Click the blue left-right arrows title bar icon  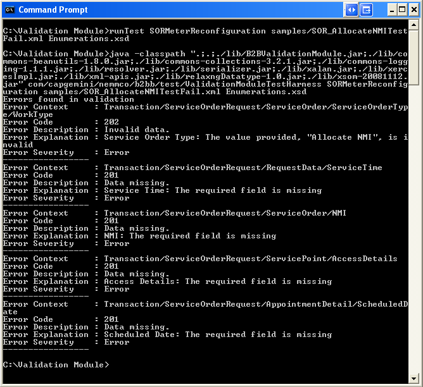[x=351, y=10]
